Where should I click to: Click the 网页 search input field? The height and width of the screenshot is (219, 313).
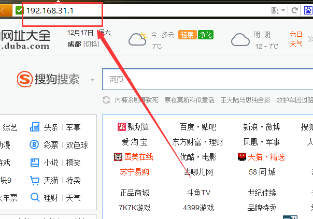[x=208, y=79]
